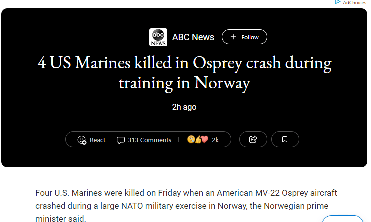The height and width of the screenshot is (222, 371).
Task: Toggle Follow for ABC News
Action: click(244, 37)
